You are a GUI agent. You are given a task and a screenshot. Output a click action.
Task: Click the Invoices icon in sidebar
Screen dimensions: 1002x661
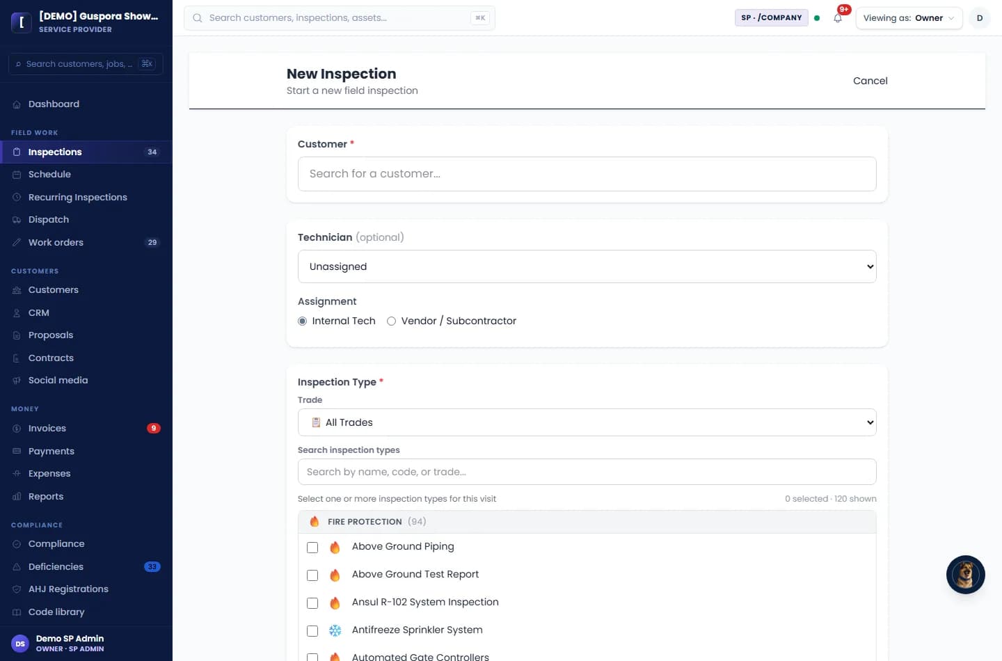tap(17, 429)
